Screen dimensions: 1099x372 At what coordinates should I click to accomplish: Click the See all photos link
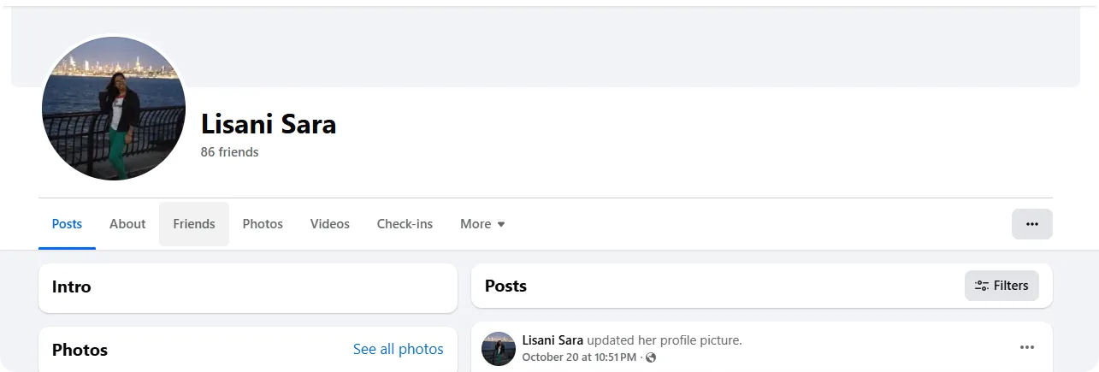point(399,349)
